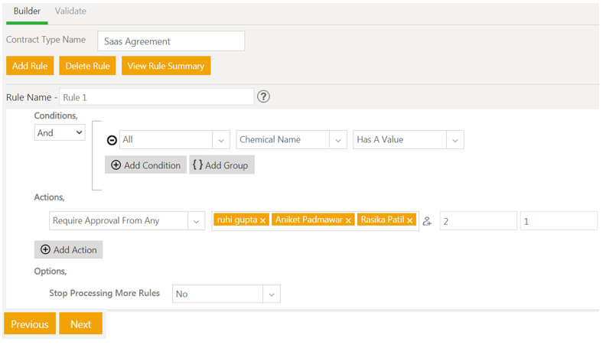
Task: Click the minus icon to remove condition
Action: 112,140
